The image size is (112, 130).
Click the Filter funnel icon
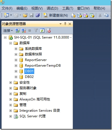[36, 30]
